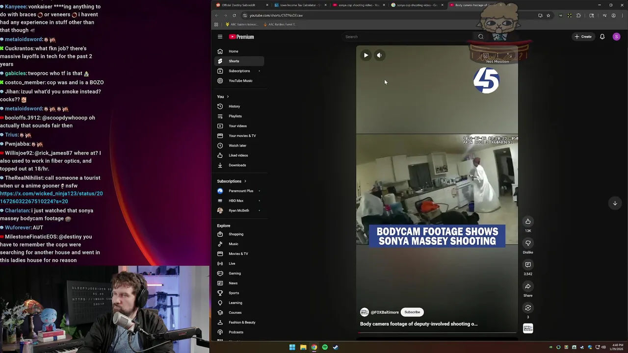Click the Share arrow icon
The height and width of the screenshot is (353, 628).
click(528, 286)
